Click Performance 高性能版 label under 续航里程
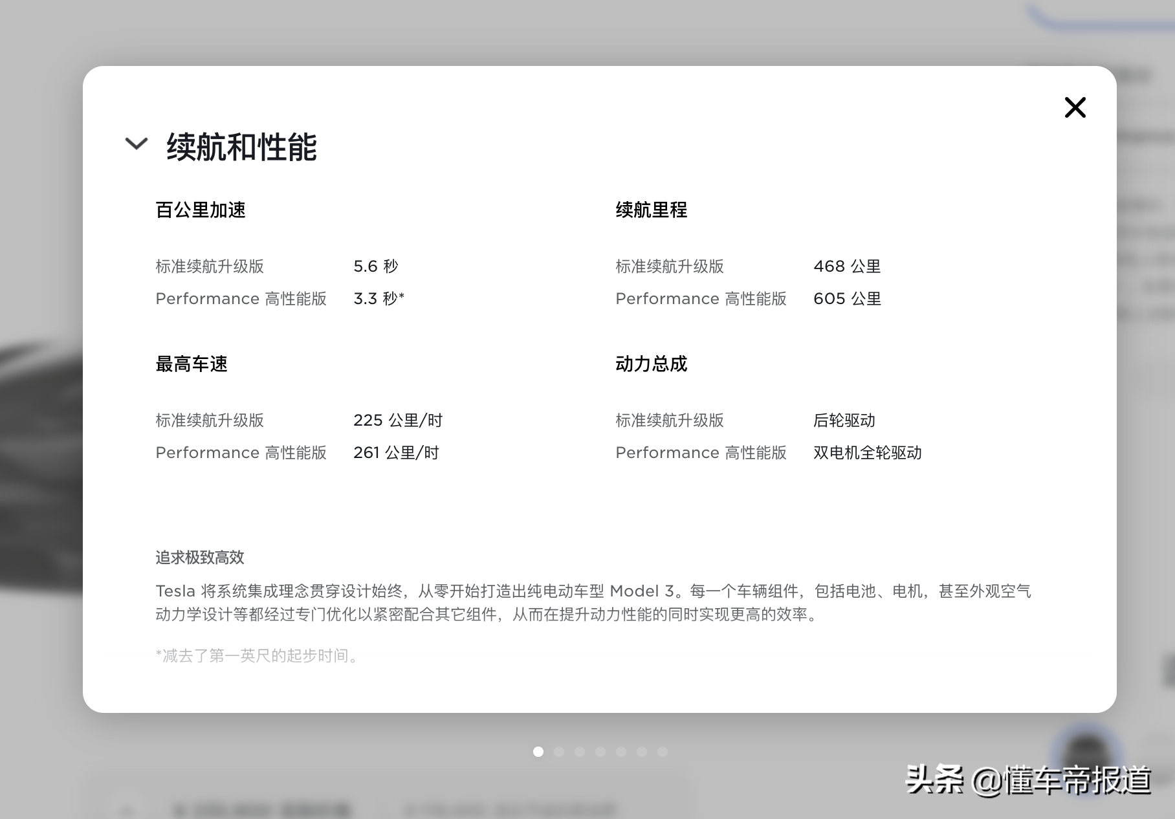 [x=701, y=299]
